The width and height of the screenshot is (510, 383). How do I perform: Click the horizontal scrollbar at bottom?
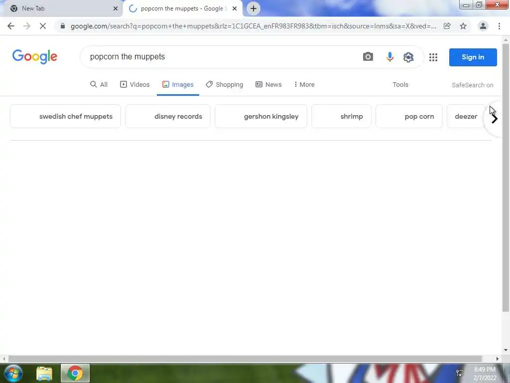(x=245, y=359)
